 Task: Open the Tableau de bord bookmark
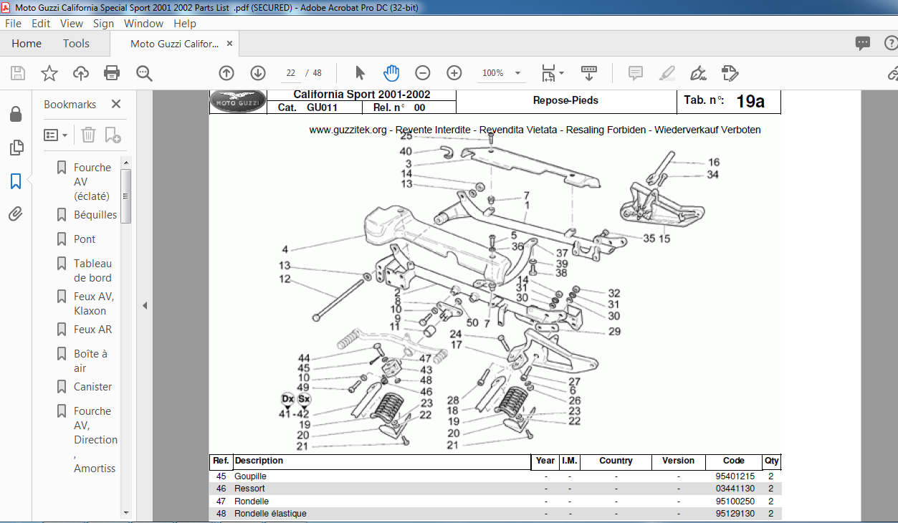coord(93,270)
